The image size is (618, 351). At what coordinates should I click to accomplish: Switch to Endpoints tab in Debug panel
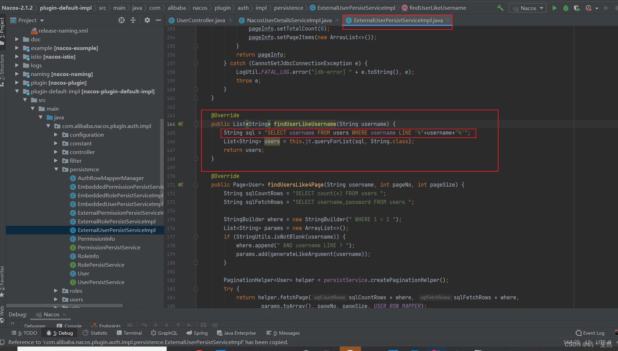pyautogui.click(x=106, y=326)
